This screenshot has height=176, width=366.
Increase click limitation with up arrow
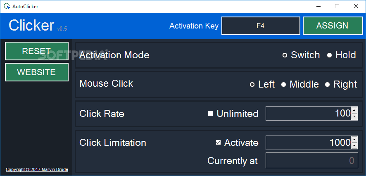click(354, 140)
